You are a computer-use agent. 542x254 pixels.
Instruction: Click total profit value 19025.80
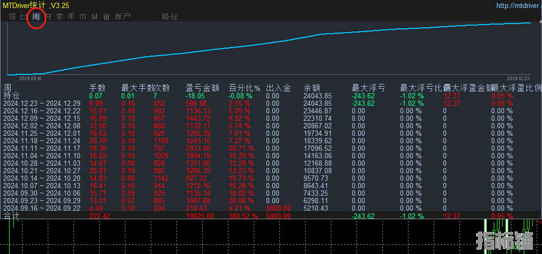[x=200, y=216]
